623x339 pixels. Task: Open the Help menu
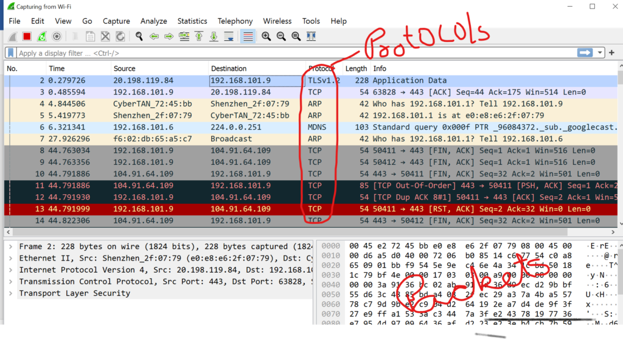click(x=338, y=21)
